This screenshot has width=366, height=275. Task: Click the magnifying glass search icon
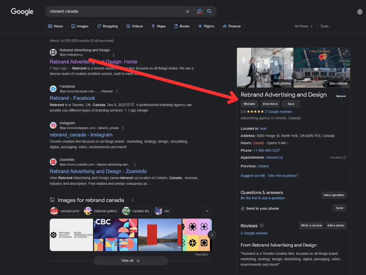(209, 11)
